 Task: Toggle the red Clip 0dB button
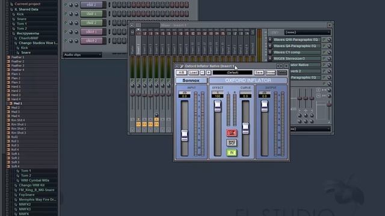pos(232,133)
